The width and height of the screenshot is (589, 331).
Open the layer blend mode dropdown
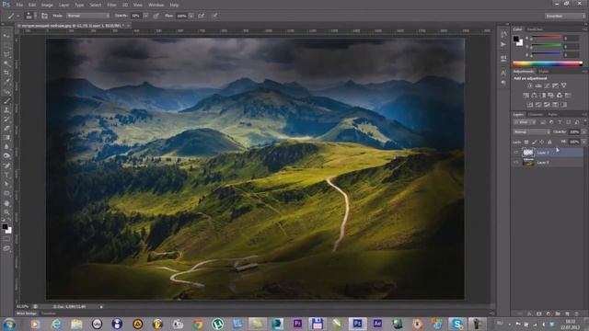pyautogui.click(x=532, y=131)
